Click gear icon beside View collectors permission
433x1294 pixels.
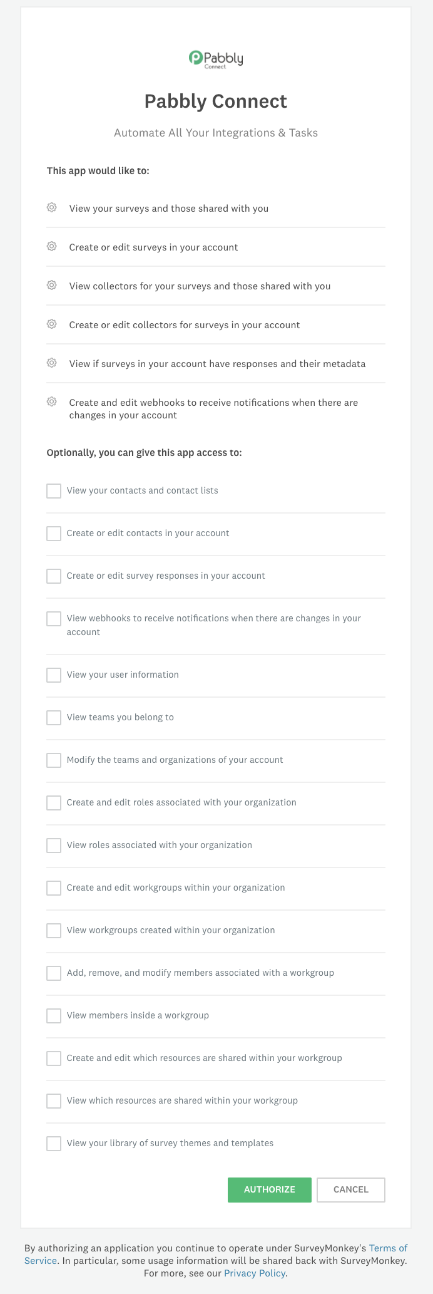tap(52, 285)
